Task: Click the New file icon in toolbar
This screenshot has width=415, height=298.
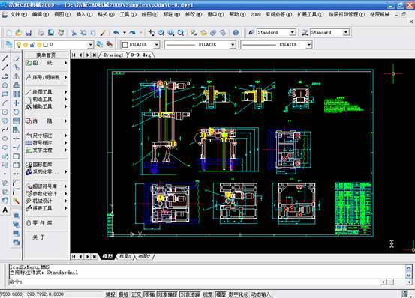Action: [x=9, y=33]
